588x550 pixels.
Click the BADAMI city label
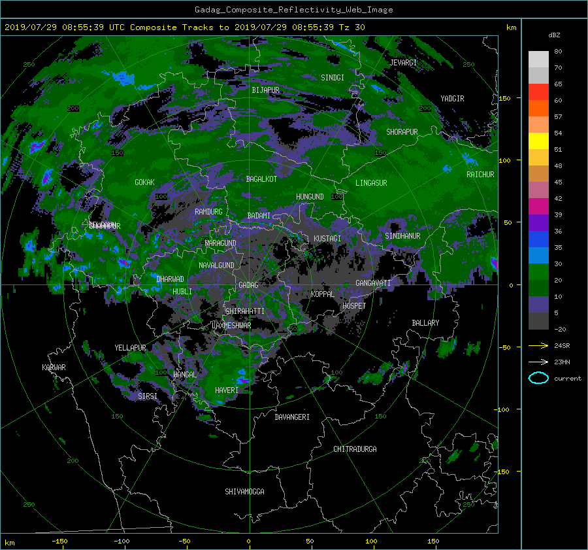[259, 216]
